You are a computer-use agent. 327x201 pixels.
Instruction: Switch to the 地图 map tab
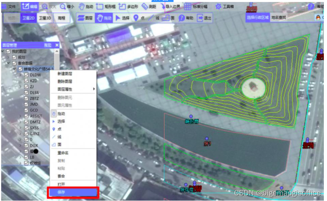(x=12, y=18)
